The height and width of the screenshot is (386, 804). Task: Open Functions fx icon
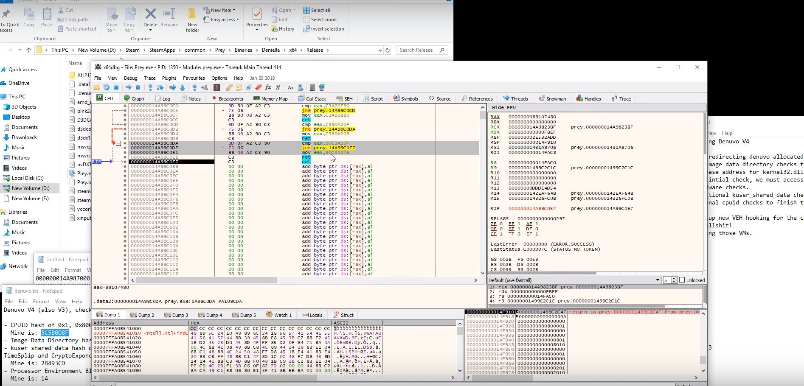pos(268,87)
